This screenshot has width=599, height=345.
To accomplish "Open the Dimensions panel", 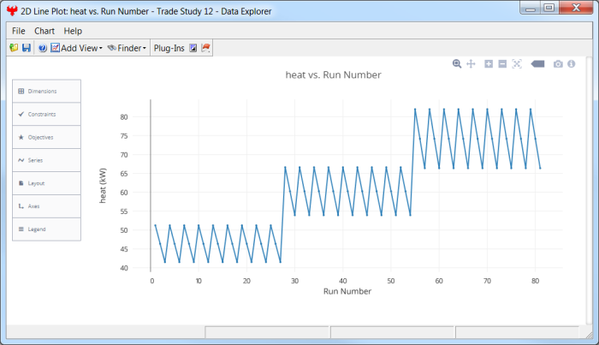I will click(x=47, y=91).
